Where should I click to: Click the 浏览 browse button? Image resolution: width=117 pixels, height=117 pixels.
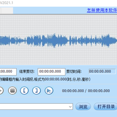click(83, 107)
